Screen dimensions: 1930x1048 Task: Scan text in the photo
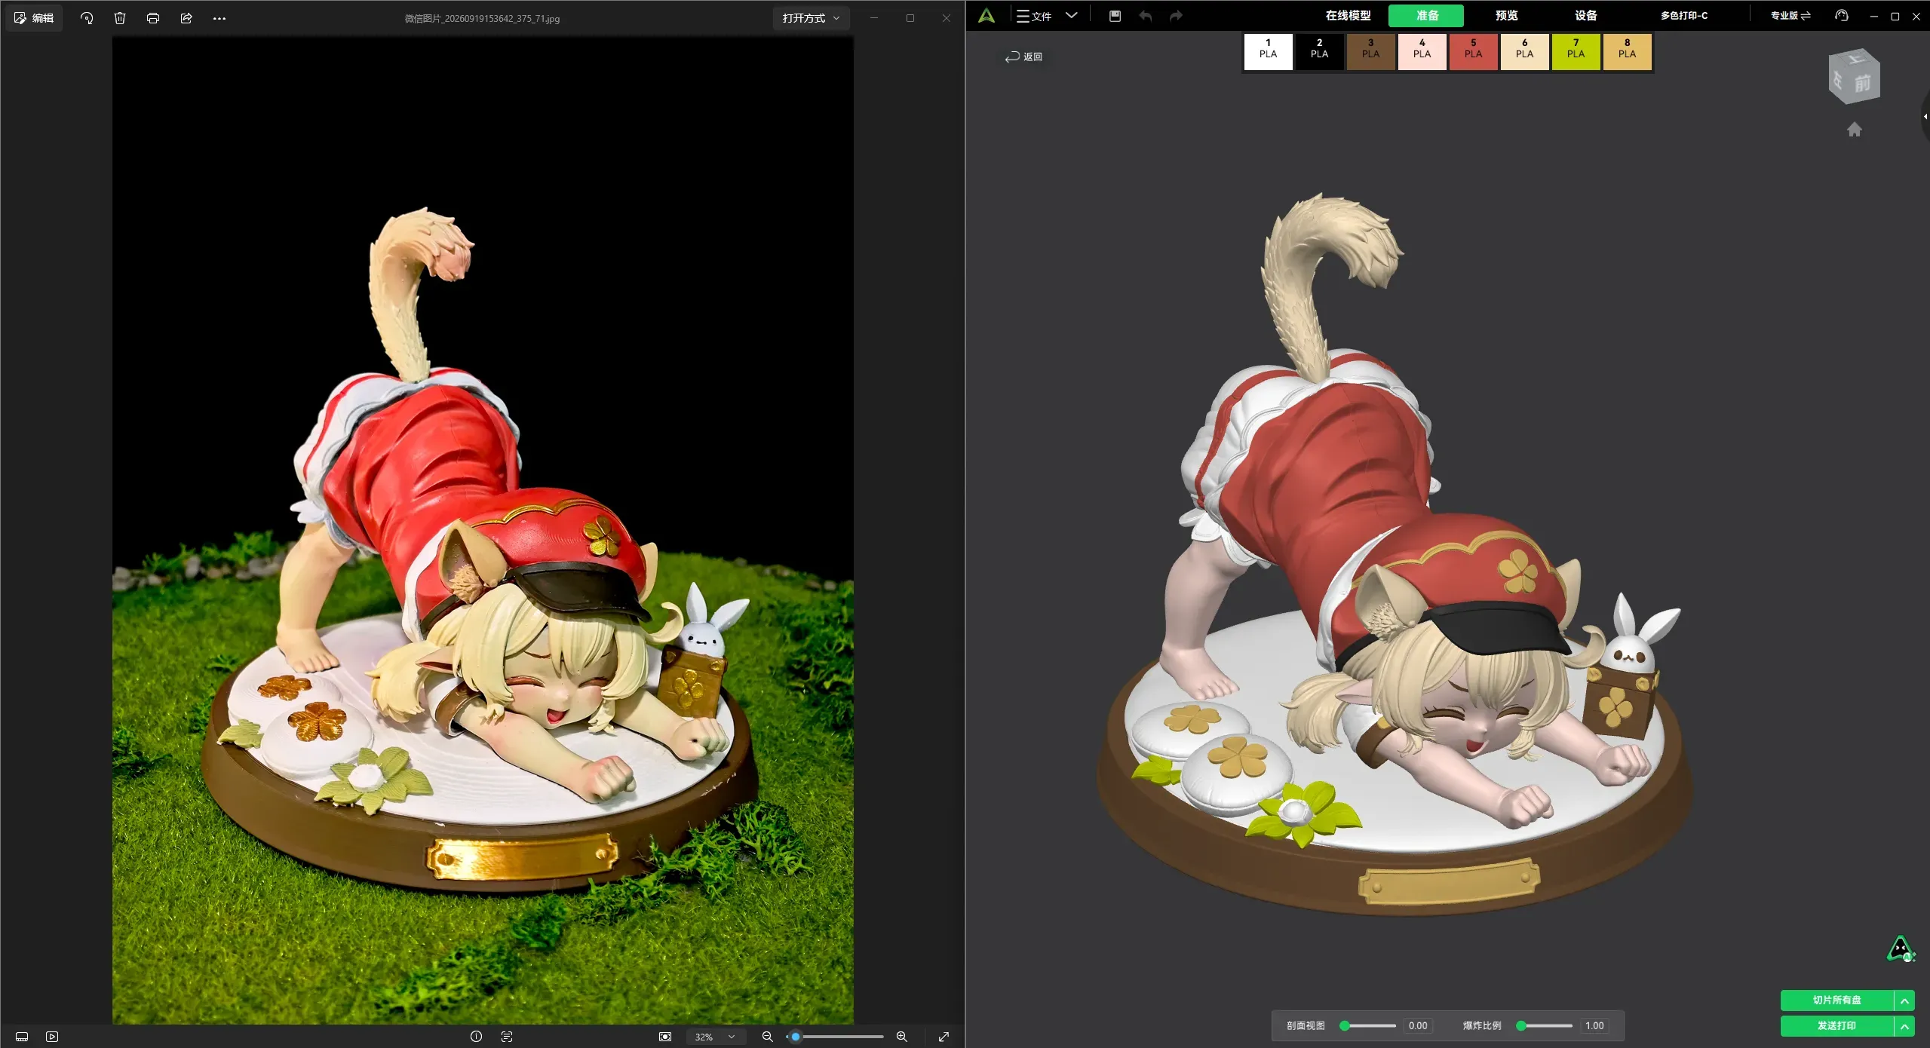pos(507,1037)
